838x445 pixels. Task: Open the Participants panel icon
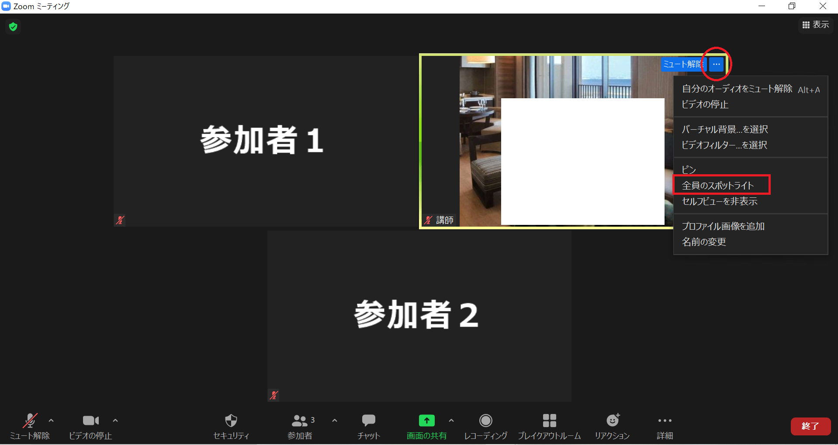300,421
